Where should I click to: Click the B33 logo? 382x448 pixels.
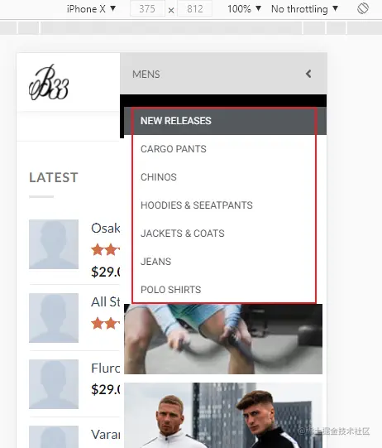pos(49,82)
